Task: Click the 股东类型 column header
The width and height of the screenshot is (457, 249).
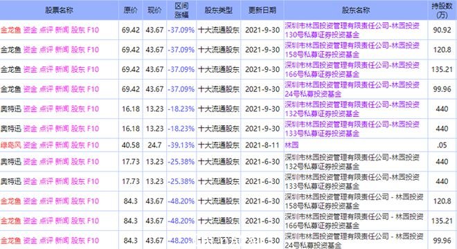Action: pyautogui.click(x=218, y=10)
